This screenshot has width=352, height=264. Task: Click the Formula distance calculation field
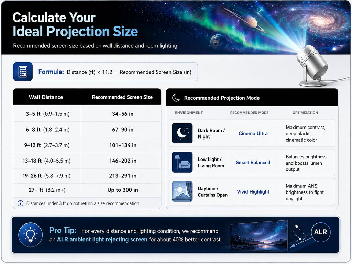point(106,72)
